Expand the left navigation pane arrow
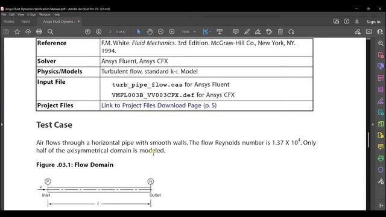 click(2, 125)
